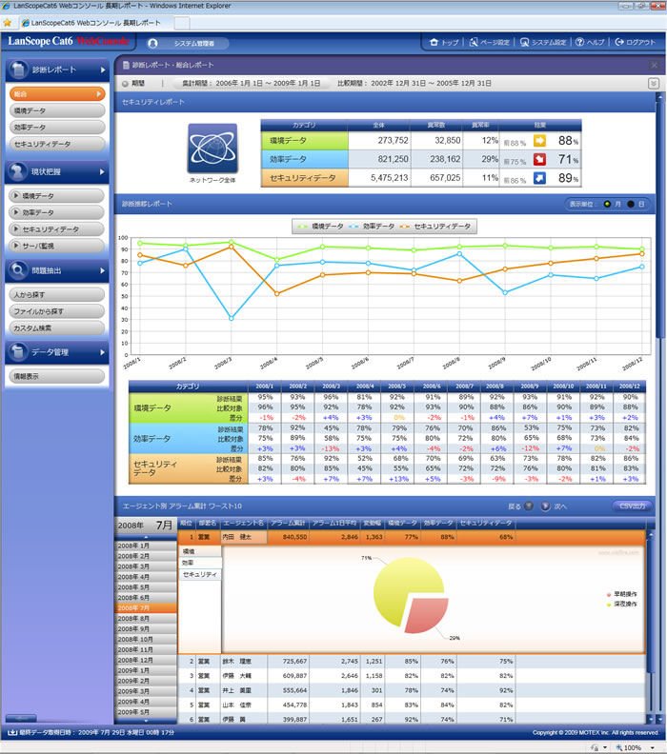
Task: Click the Logout icon
Action: pos(619,42)
